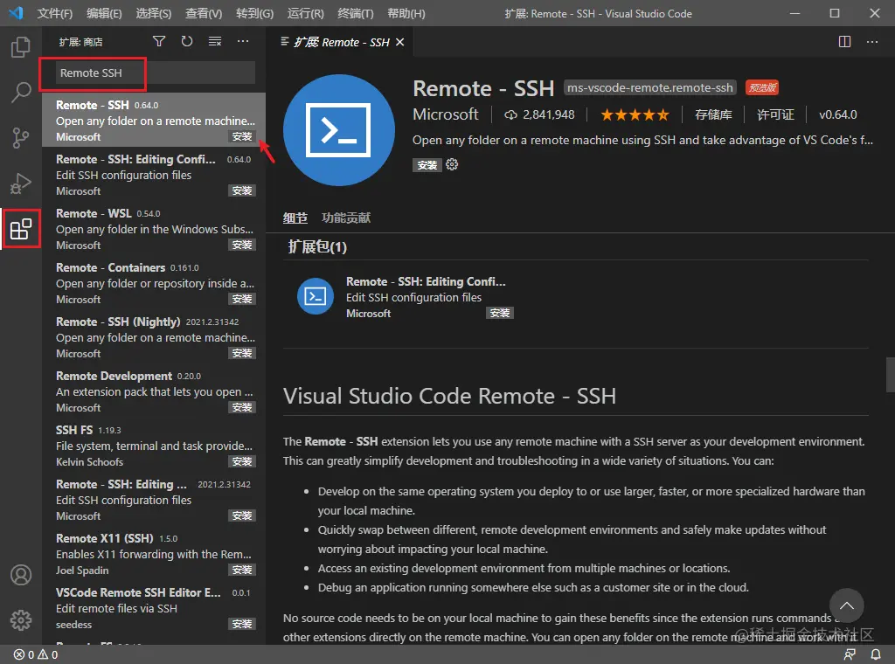
Task: Open the 终端(T) menu
Action: (x=356, y=13)
